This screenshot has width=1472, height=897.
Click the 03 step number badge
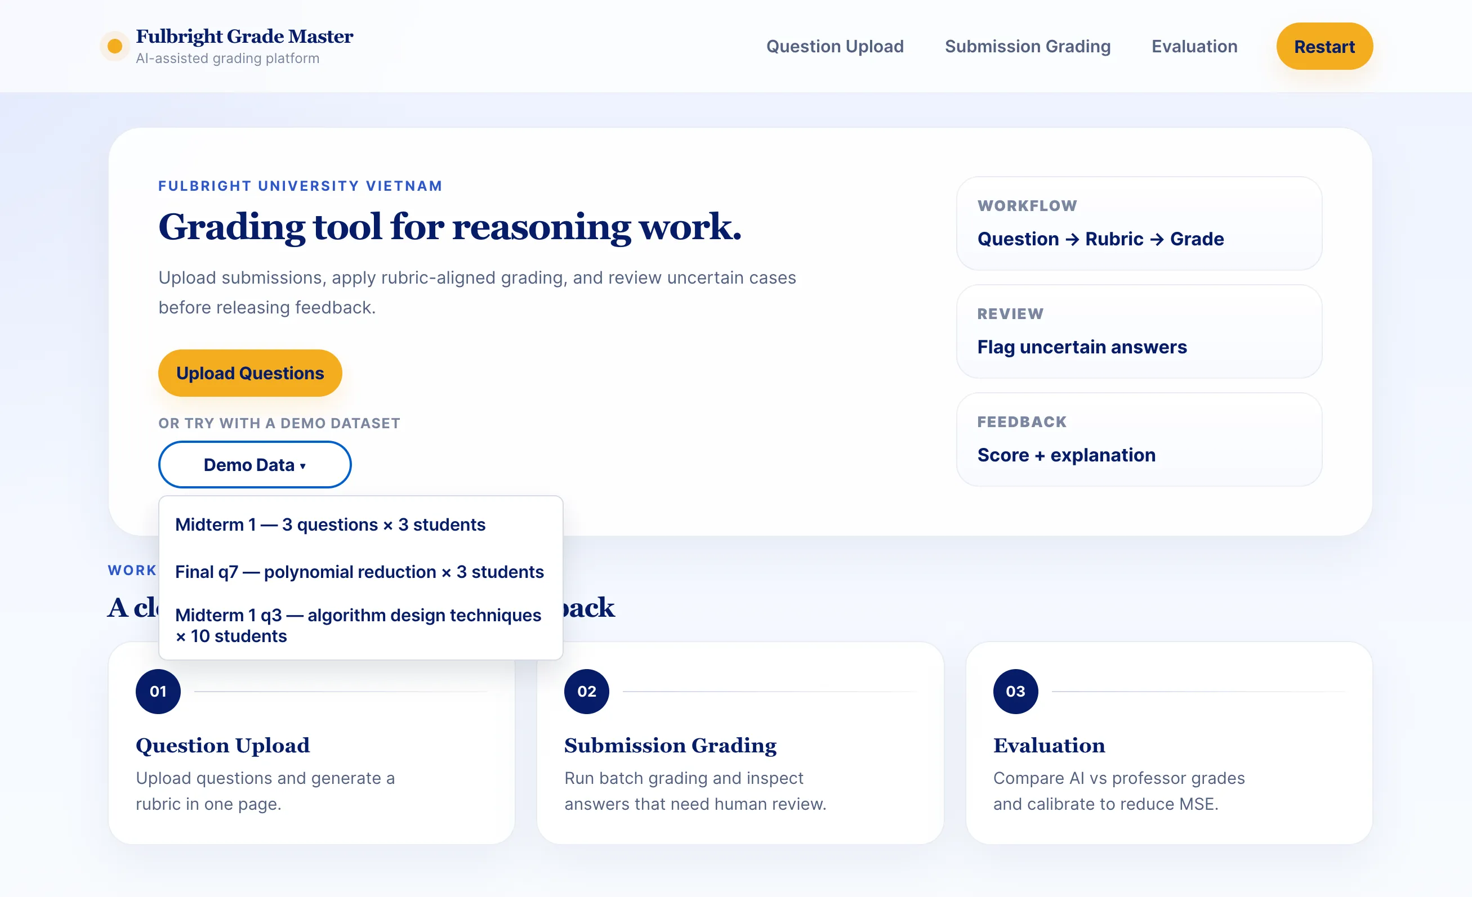(1015, 691)
